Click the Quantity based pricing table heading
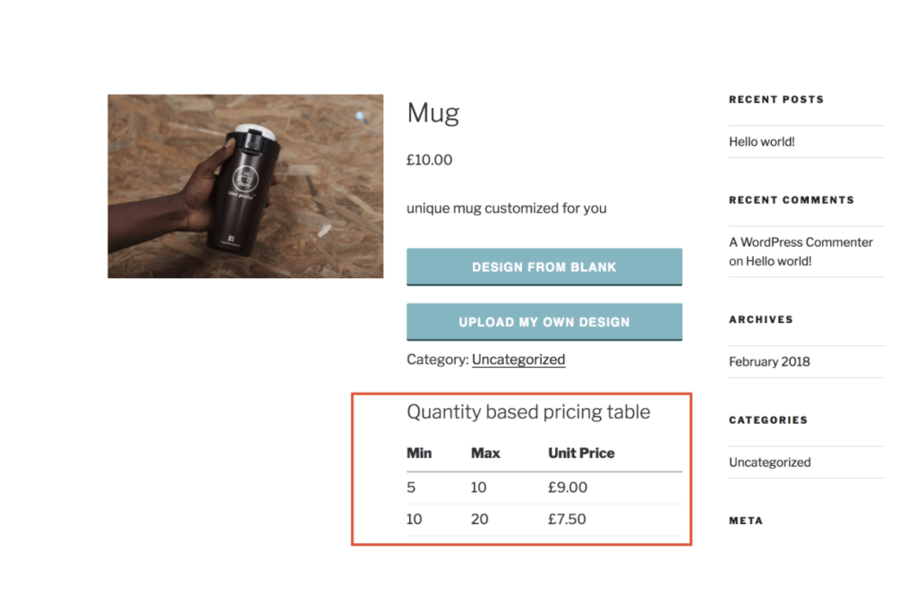Screen dimensions: 917x610 pos(529,411)
